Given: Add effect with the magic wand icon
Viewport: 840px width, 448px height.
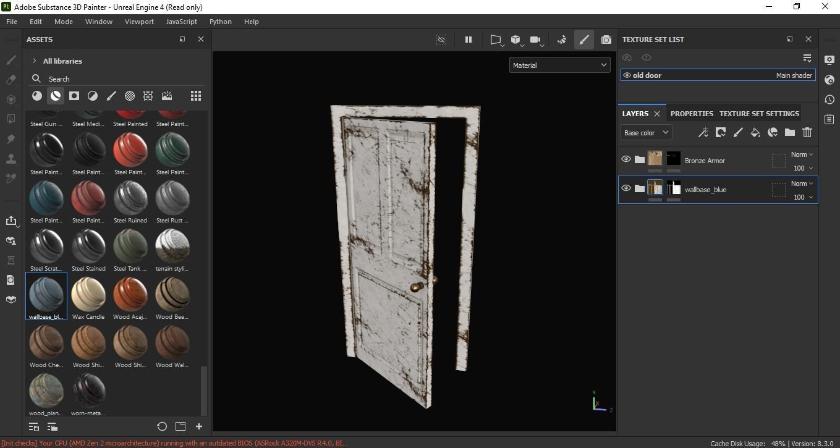Looking at the screenshot, I should coord(703,132).
